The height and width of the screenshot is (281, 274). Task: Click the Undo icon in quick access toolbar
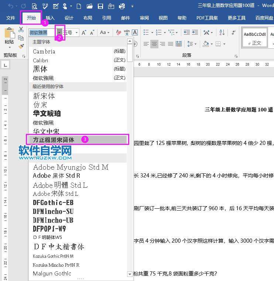pyautogui.click(x=10, y=6)
